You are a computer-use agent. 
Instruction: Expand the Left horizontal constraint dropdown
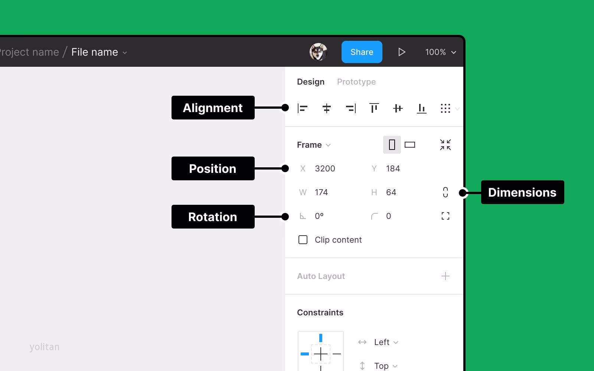[386, 342]
